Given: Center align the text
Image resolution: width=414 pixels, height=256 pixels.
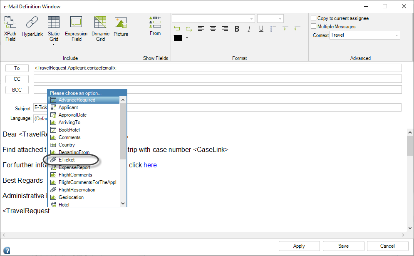Looking at the screenshot, I should pos(213,29).
